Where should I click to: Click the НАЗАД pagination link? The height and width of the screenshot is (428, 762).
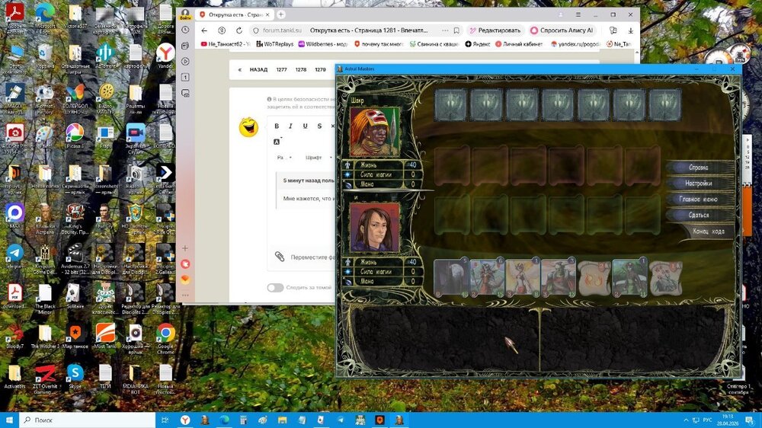point(258,69)
